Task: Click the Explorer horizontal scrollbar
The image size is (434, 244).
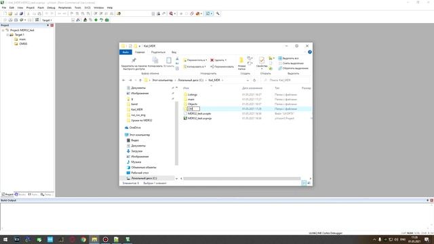Action: [241, 178]
